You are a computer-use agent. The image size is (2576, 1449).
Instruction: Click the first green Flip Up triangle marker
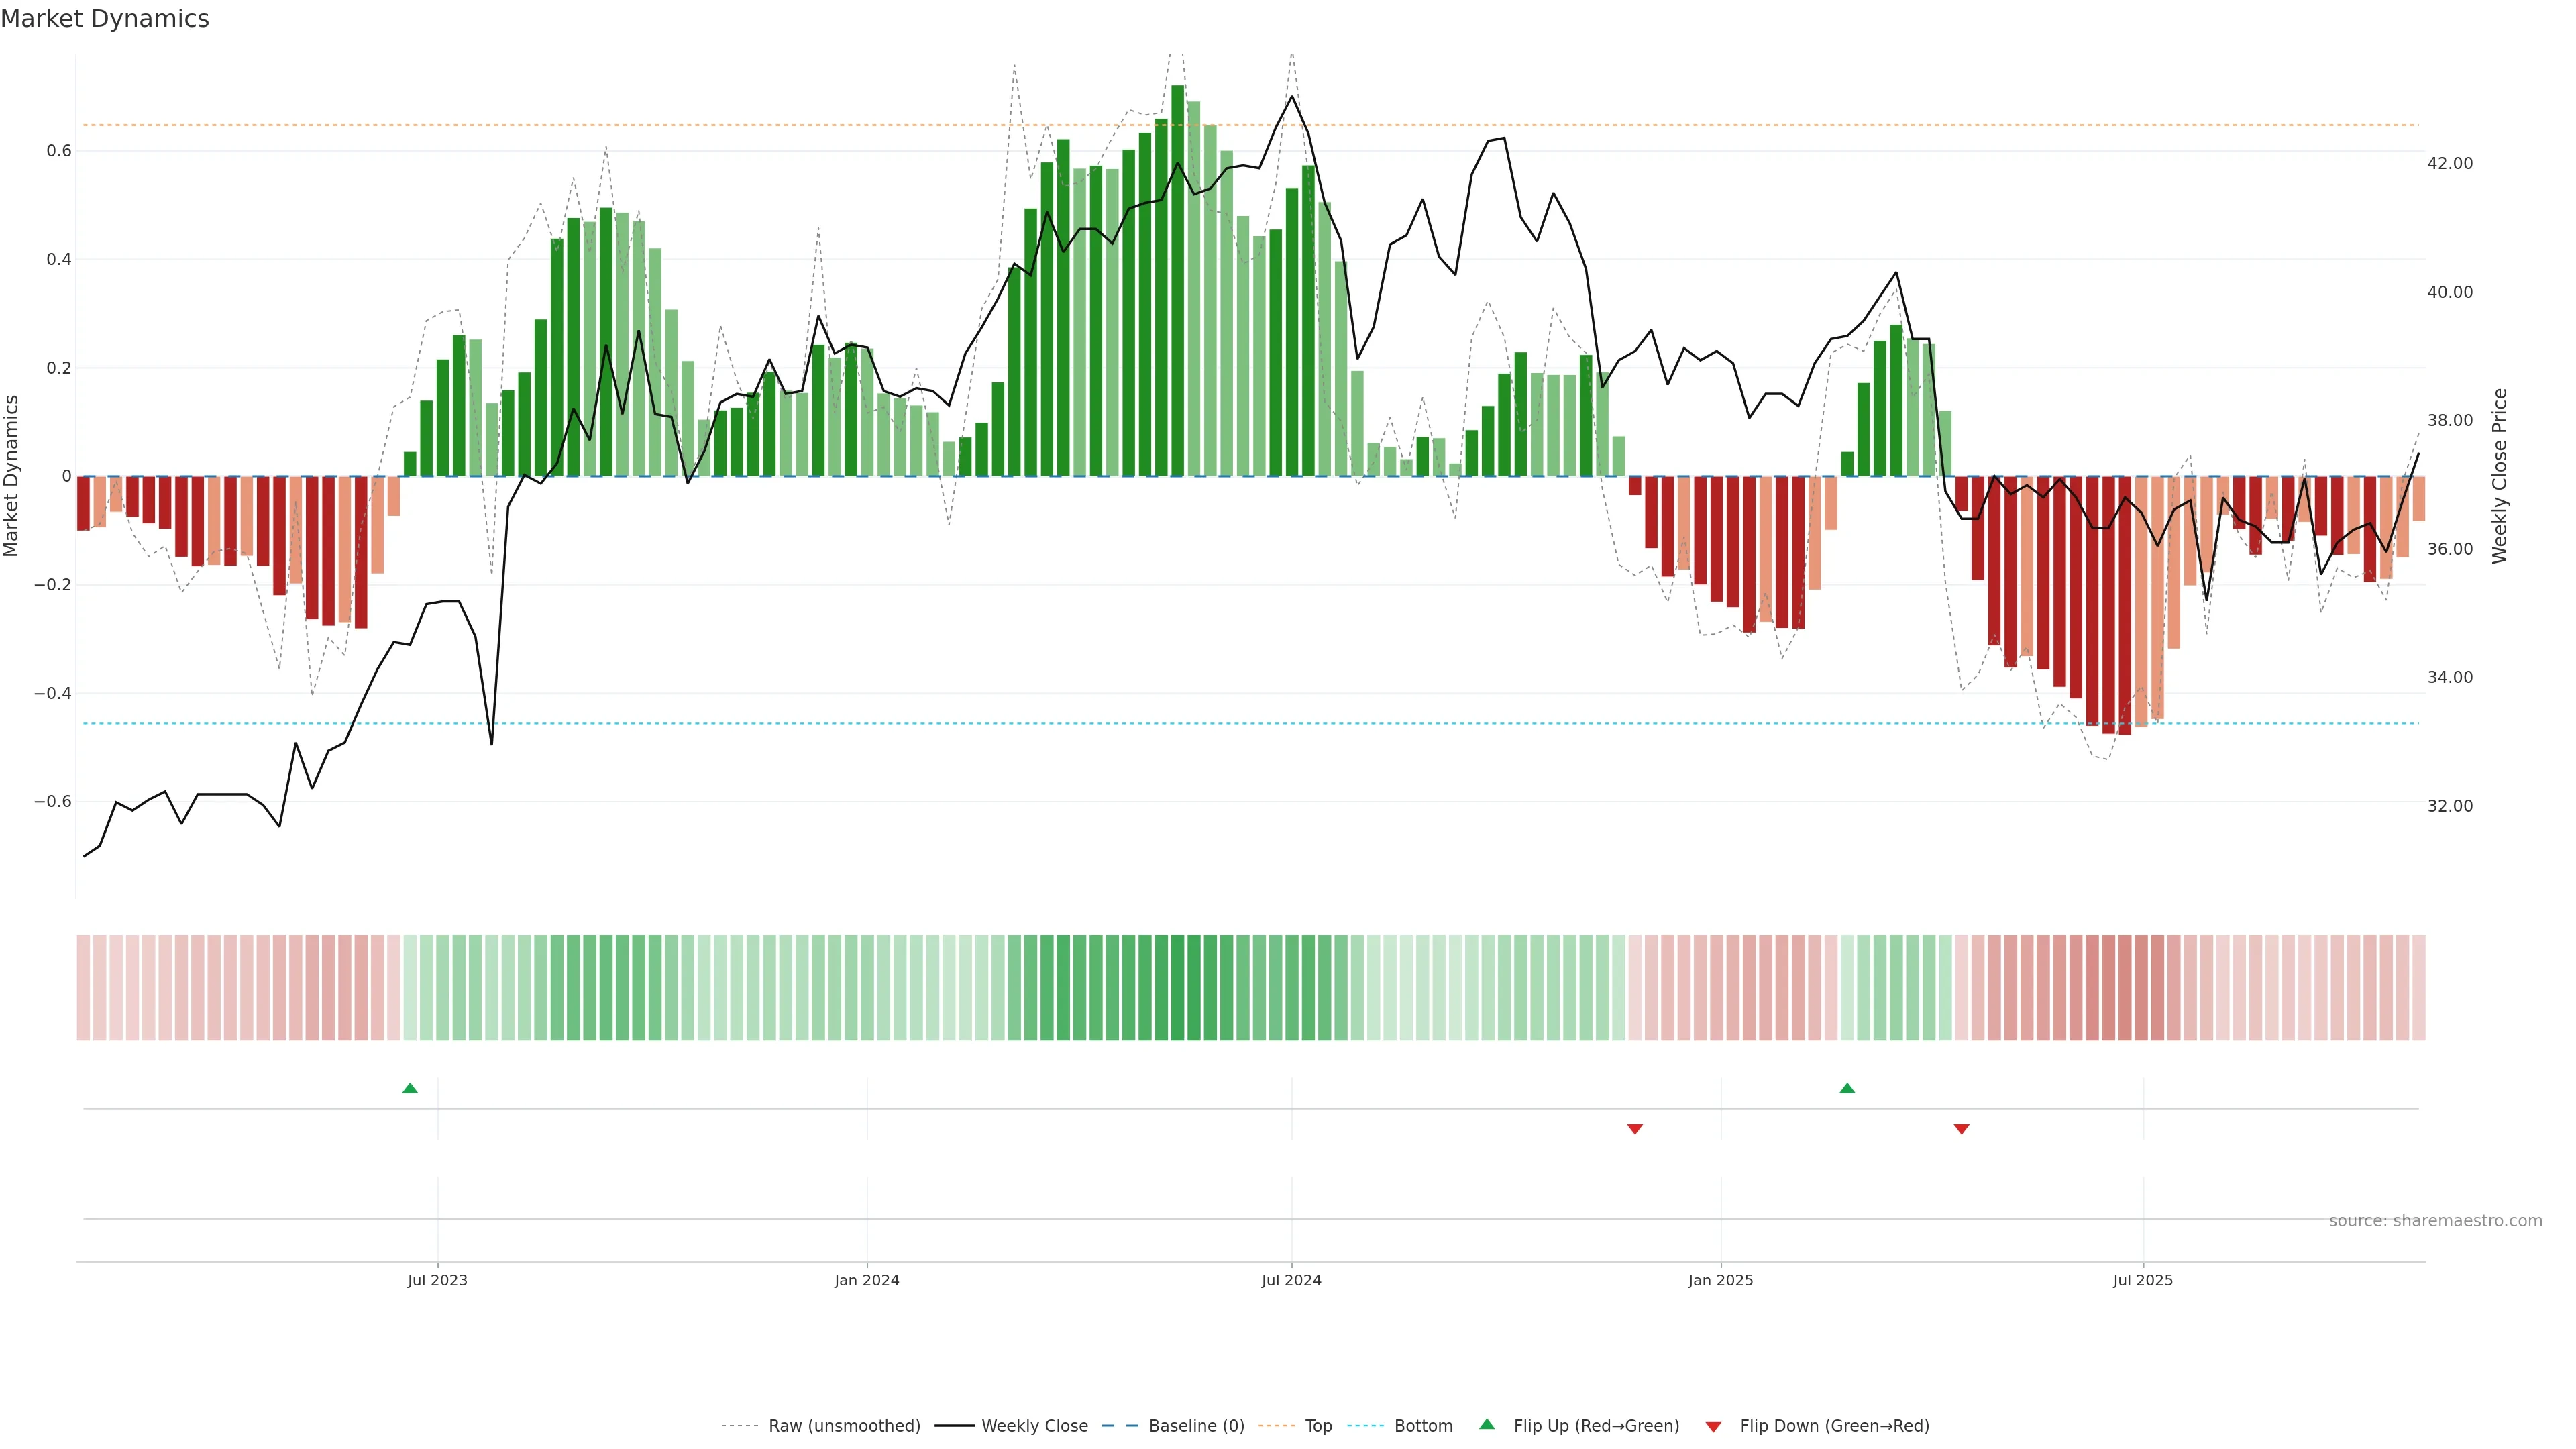pyautogui.click(x=410, y=1088)
